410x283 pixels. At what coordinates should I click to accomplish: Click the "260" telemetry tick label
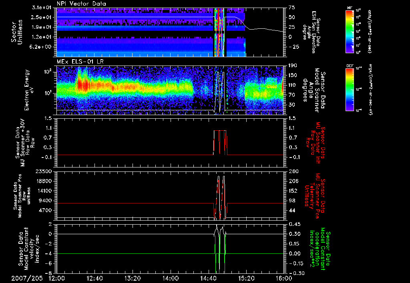coord(293,171)
